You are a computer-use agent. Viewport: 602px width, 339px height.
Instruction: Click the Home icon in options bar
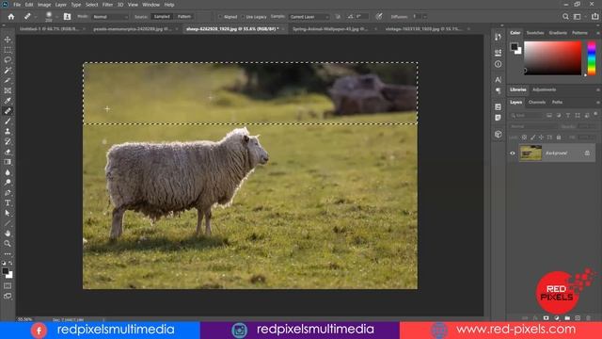(x=11, y=17)
